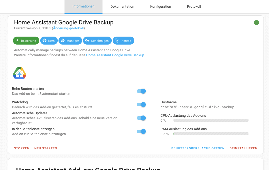This screenshot has height=170, width=269.
Task: Click the Google Drive Backup add-on logo
Action: point(19,73)
